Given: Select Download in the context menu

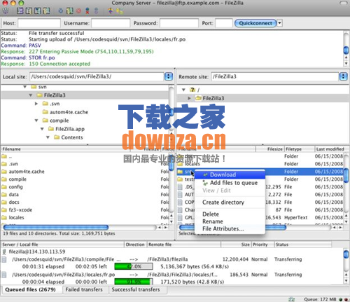Looking at the screenshot, I should coord(230,174).
